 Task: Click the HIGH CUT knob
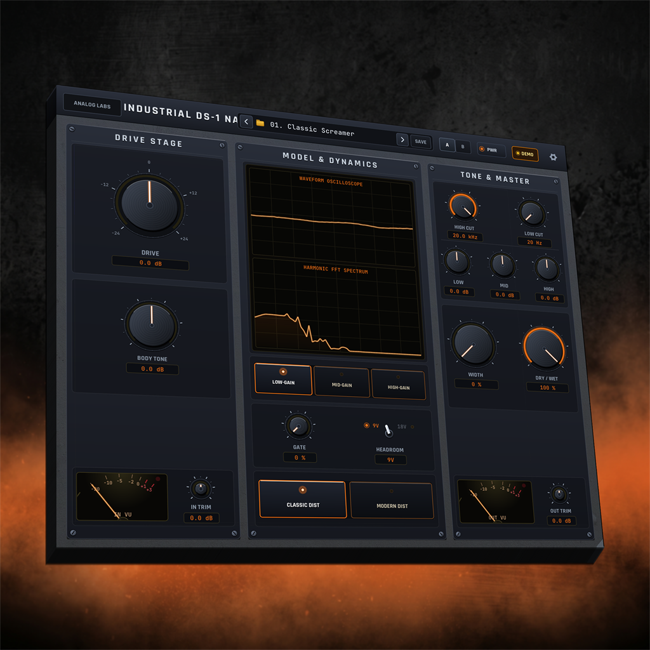[463, 206]
